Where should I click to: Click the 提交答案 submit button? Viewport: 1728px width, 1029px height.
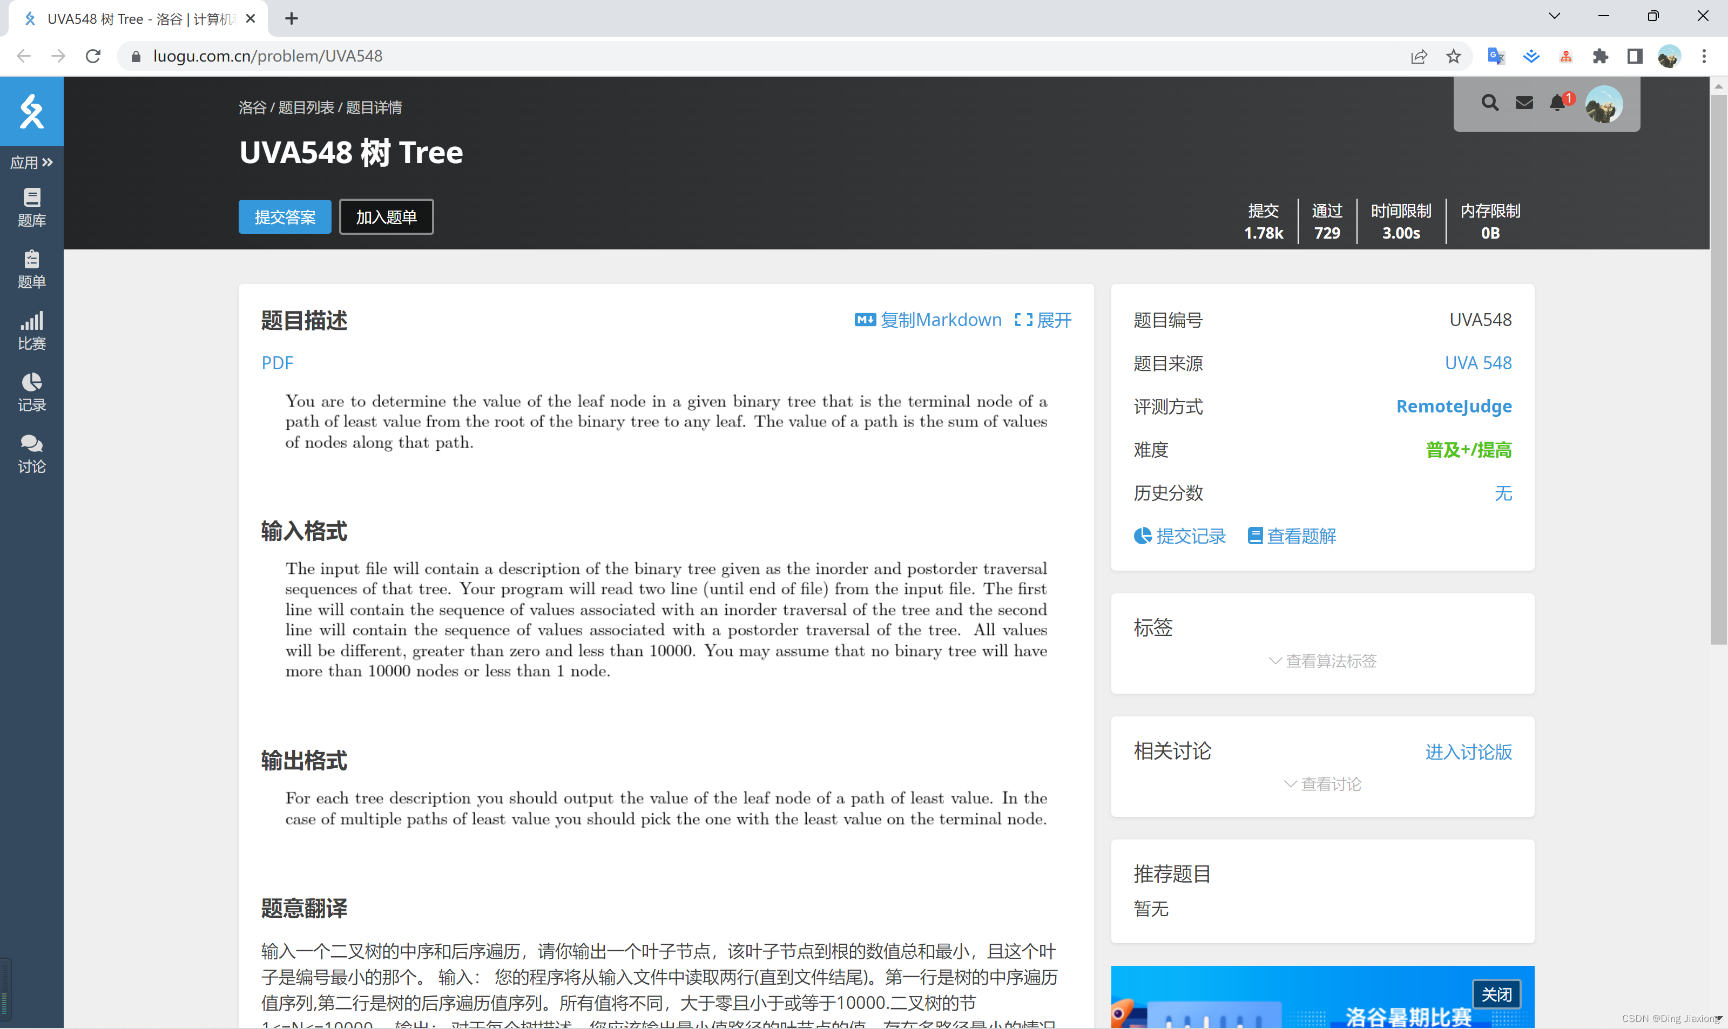coord(284,217)
